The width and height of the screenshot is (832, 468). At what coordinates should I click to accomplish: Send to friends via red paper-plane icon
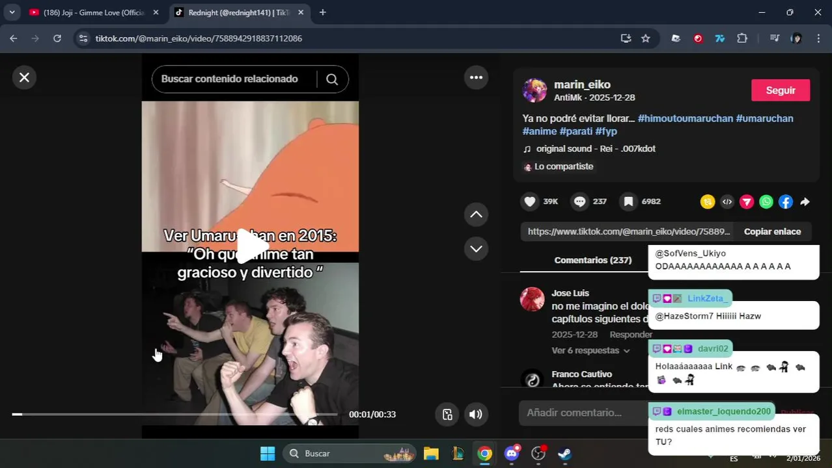[x=747, y=202]
